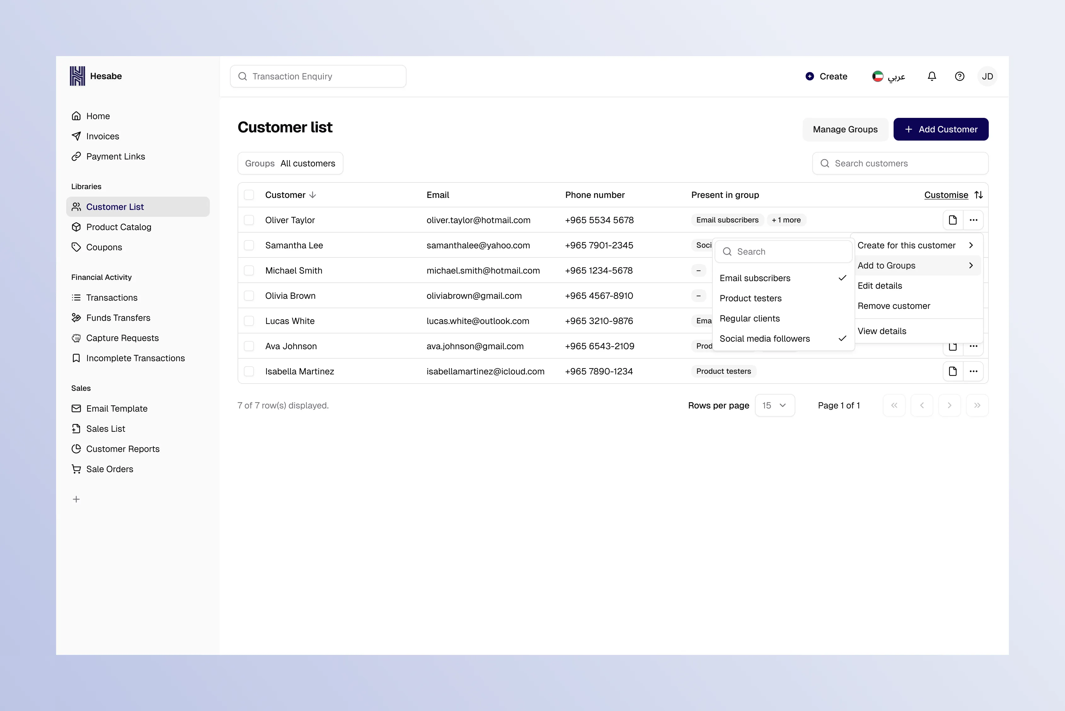Go to last page
Viewport: 1065px width, 711px height.
coord(977,405)
